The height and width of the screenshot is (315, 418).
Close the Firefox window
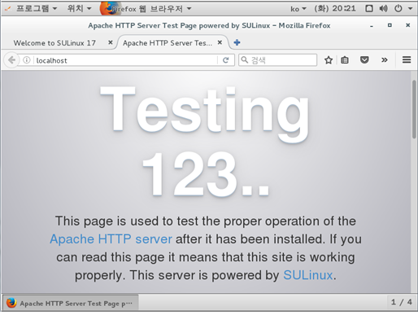tap(407, 25)
